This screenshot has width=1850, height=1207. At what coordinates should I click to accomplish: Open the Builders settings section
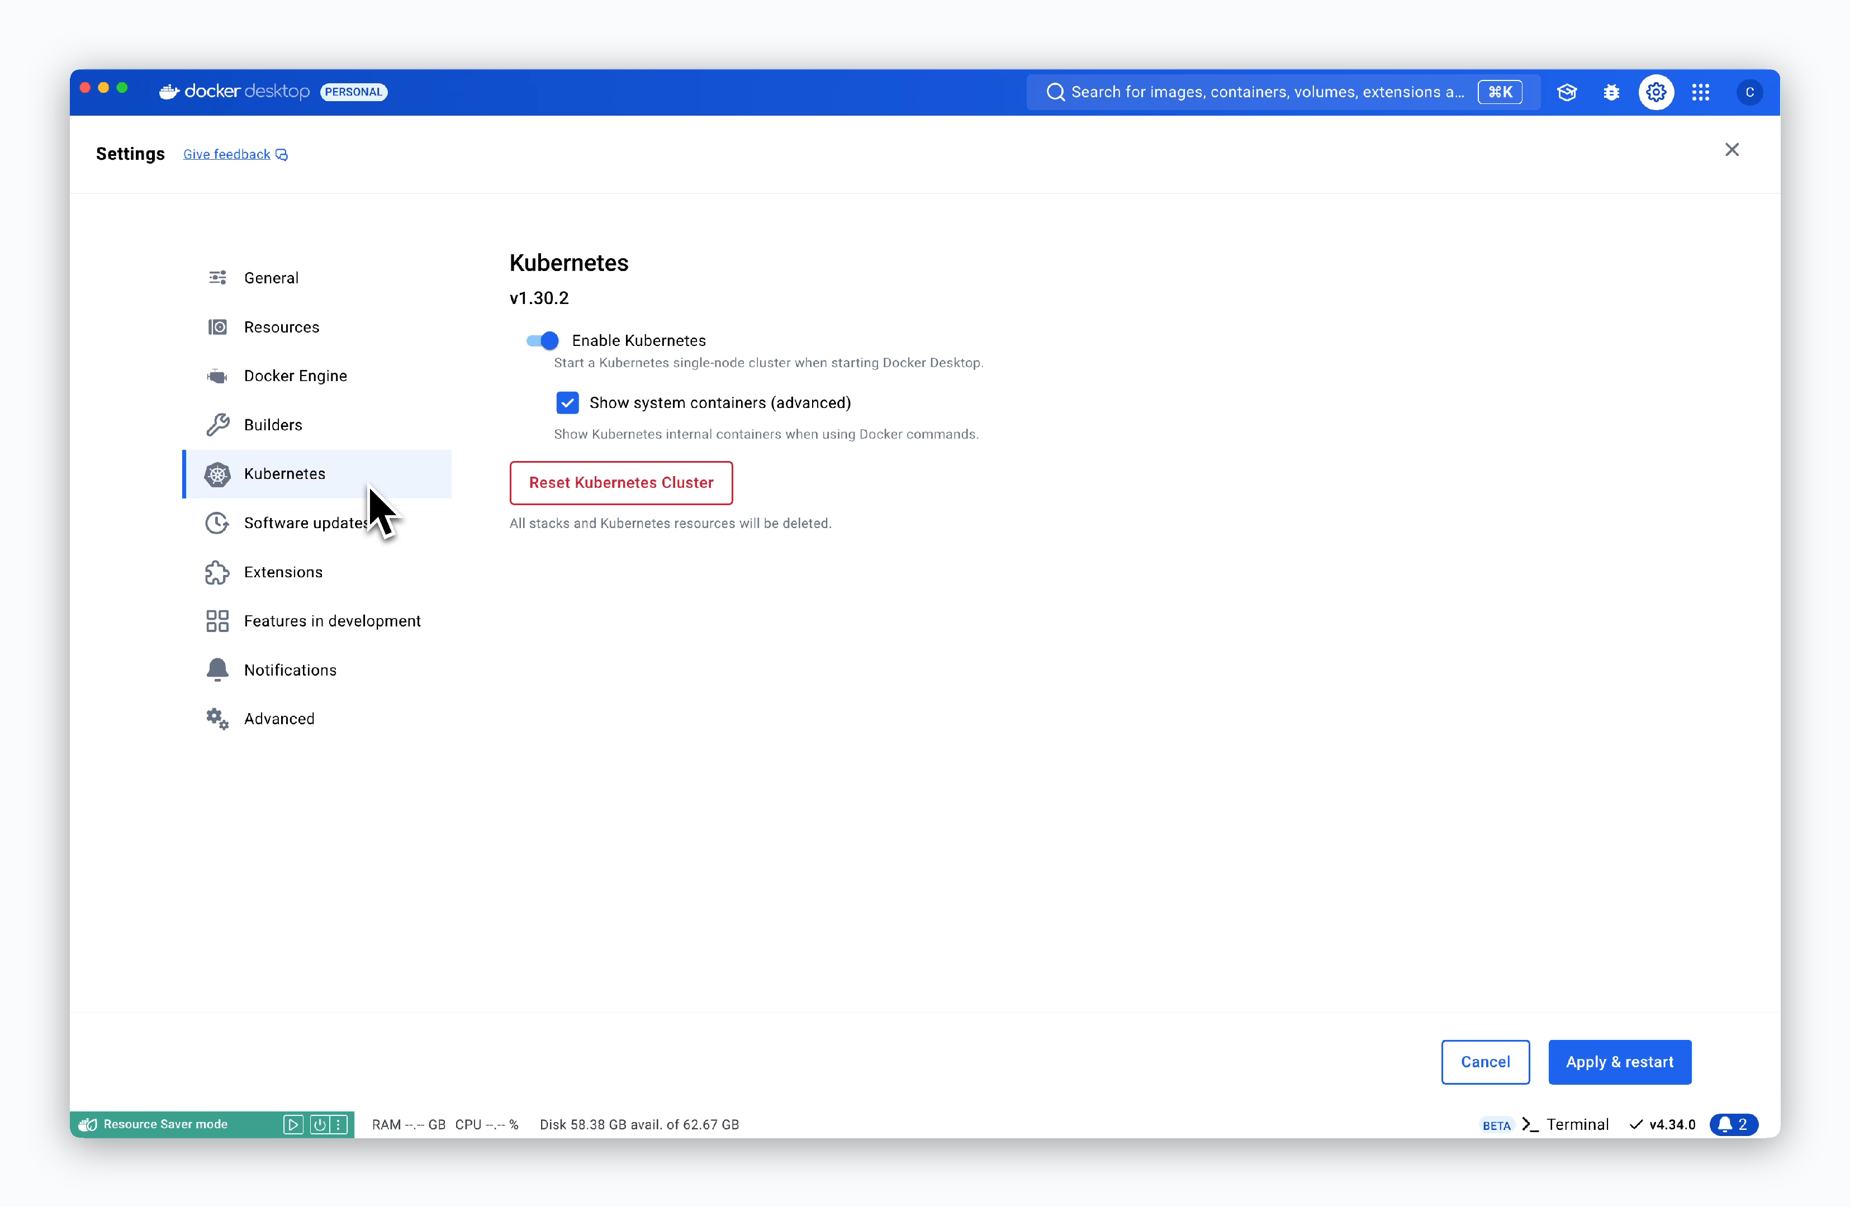317,425
